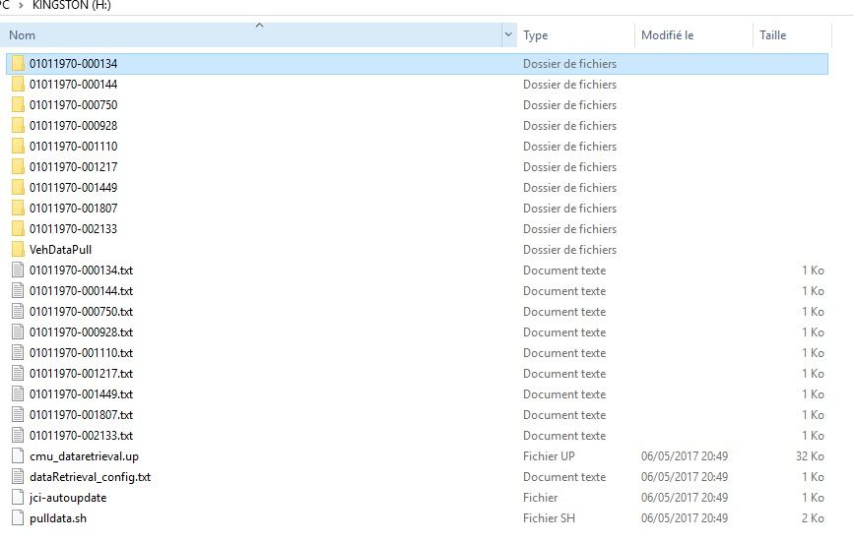Select file name 01011970-001110.txt
The image size is (854, 542).
[x=81, y=353]
